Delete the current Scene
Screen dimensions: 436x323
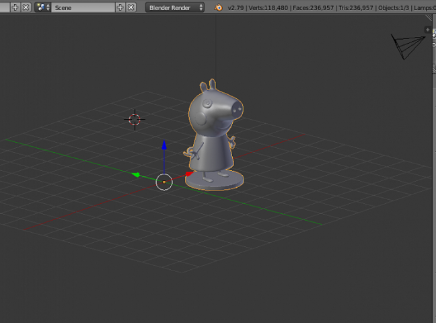131,7
